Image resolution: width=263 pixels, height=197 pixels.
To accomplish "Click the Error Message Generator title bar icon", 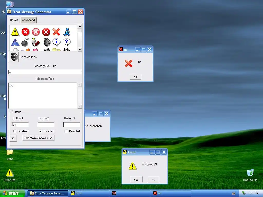I will pos(9,12).
